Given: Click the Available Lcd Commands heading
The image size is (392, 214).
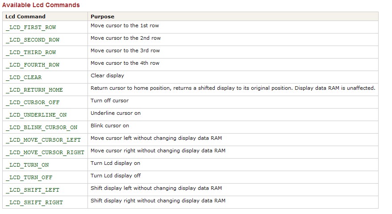Looking at the screenshot, I should click(41, 5).
